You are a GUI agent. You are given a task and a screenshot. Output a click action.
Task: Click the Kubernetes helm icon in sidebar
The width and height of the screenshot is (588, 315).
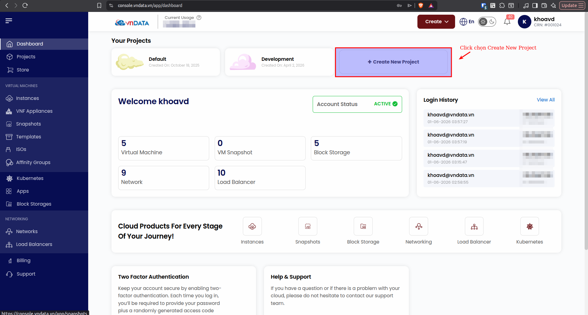(x=9, y=178)
